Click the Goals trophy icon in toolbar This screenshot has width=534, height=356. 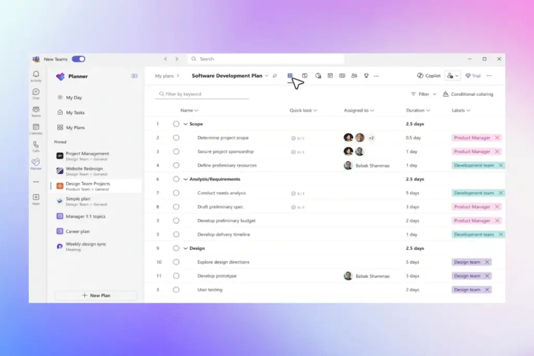366,76
